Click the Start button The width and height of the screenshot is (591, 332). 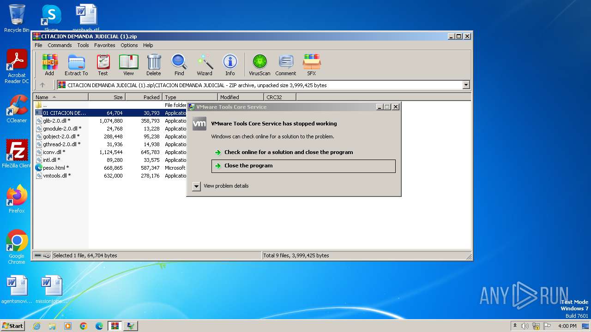coord(12,326)
